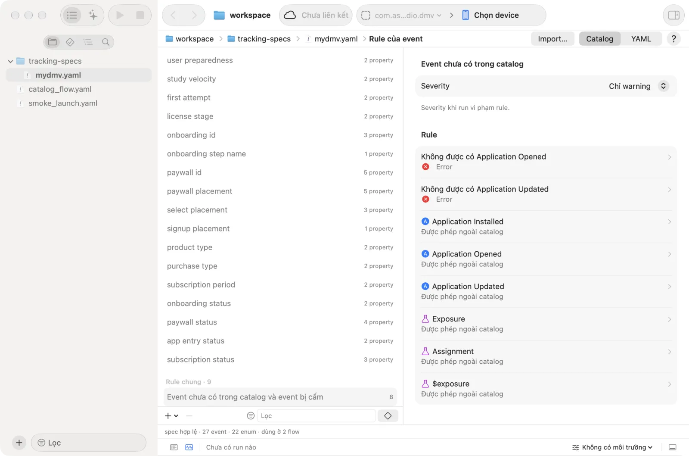Open the log list icon in status bar

click(x=174, y=447)
